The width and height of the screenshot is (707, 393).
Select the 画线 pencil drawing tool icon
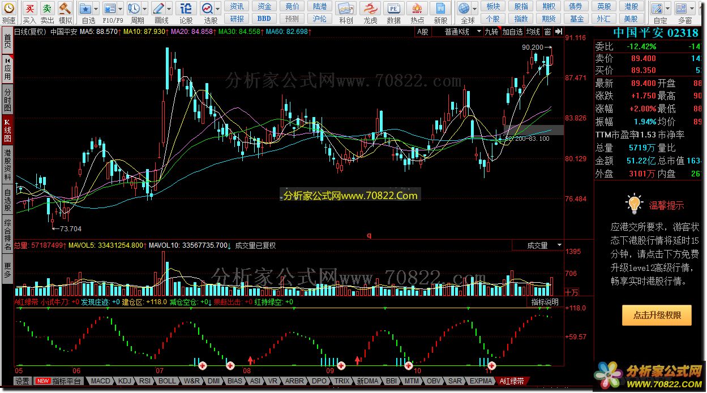tap(159, 8)
